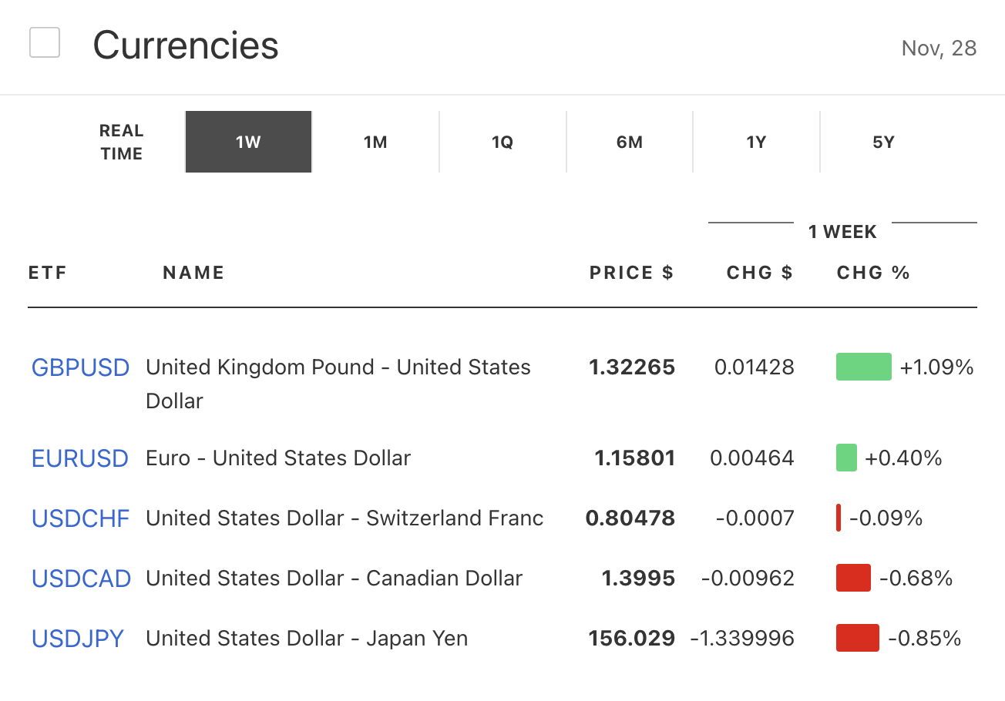Open the USDCHF ticker link
The image size is (1005, 701).
80,518
